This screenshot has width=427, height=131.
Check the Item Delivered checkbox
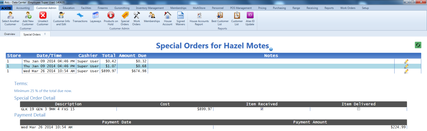[x=358, y=109]
